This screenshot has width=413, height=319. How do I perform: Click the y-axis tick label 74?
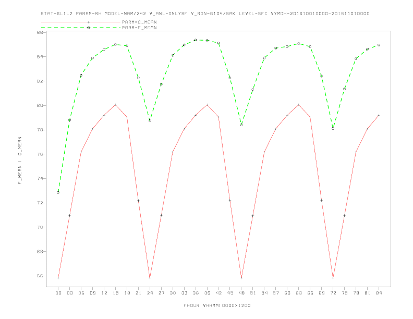coord(40,178)
